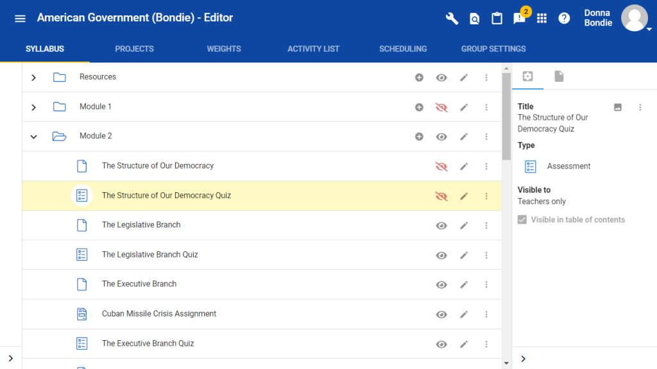Open notifications with badge 2
657x369 pixels.
pos(520,19)
